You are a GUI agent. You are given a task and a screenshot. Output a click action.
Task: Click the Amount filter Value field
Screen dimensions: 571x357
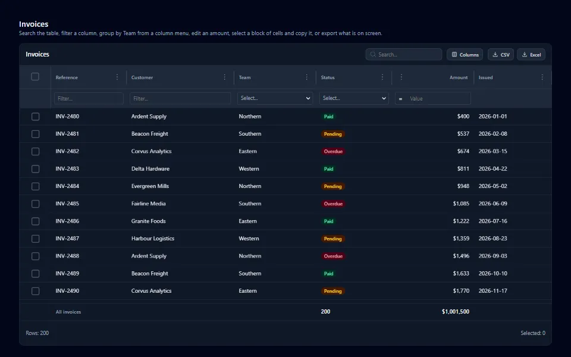point(438,99)
